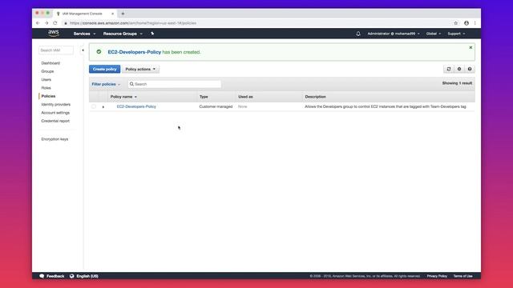
Task: Bookmark this page with the star
Action: click(456, 23)
